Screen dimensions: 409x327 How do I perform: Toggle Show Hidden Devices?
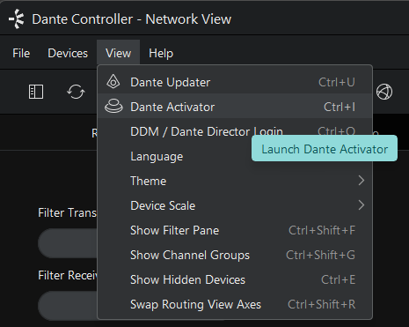coord(235,279)
